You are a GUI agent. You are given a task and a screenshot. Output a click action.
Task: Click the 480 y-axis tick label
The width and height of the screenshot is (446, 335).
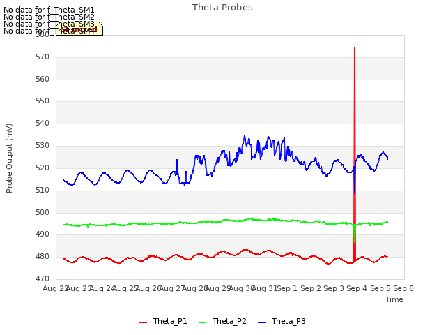point(43,257)
